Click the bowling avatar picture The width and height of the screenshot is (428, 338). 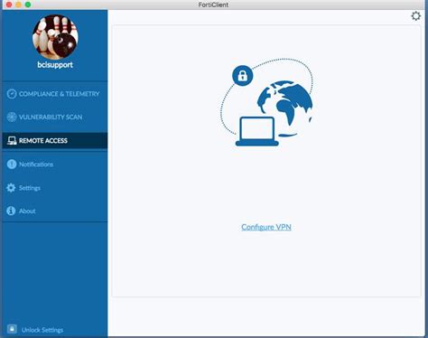click(x=55, y=36)
